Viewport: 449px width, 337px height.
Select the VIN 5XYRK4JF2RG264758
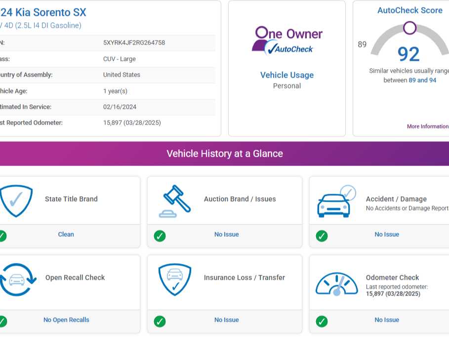[x=134, y=42]
